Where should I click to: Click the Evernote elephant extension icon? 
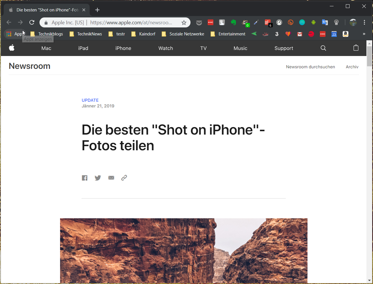[x=233, y=23]
